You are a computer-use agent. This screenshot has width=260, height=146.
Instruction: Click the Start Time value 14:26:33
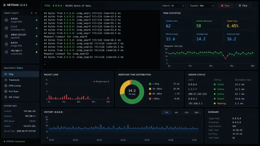[237, 130]
